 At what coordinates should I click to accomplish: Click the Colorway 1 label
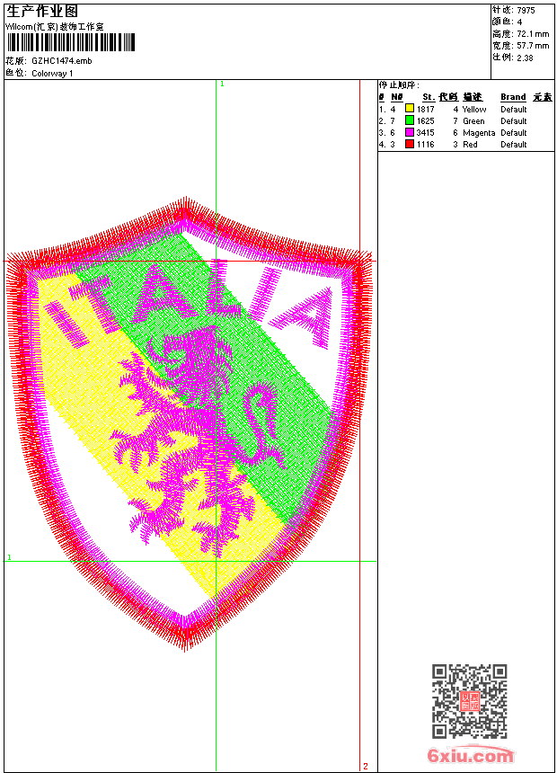(52, 74)
